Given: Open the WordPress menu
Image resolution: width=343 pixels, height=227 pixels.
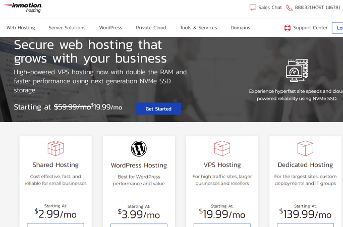Looking at the screenshot, I should [110, 28].
